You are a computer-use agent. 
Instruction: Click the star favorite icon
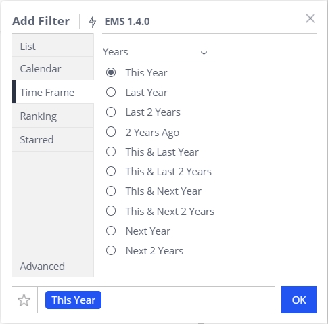[24, 300]
